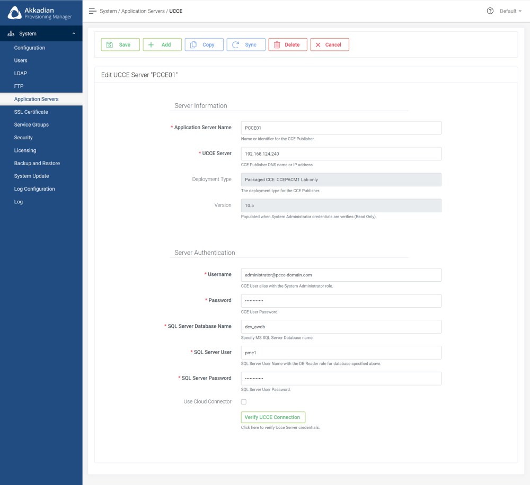Screen dimensions: 530x485
Task: Click the Delete trash icon
Action: pos(278,44)
